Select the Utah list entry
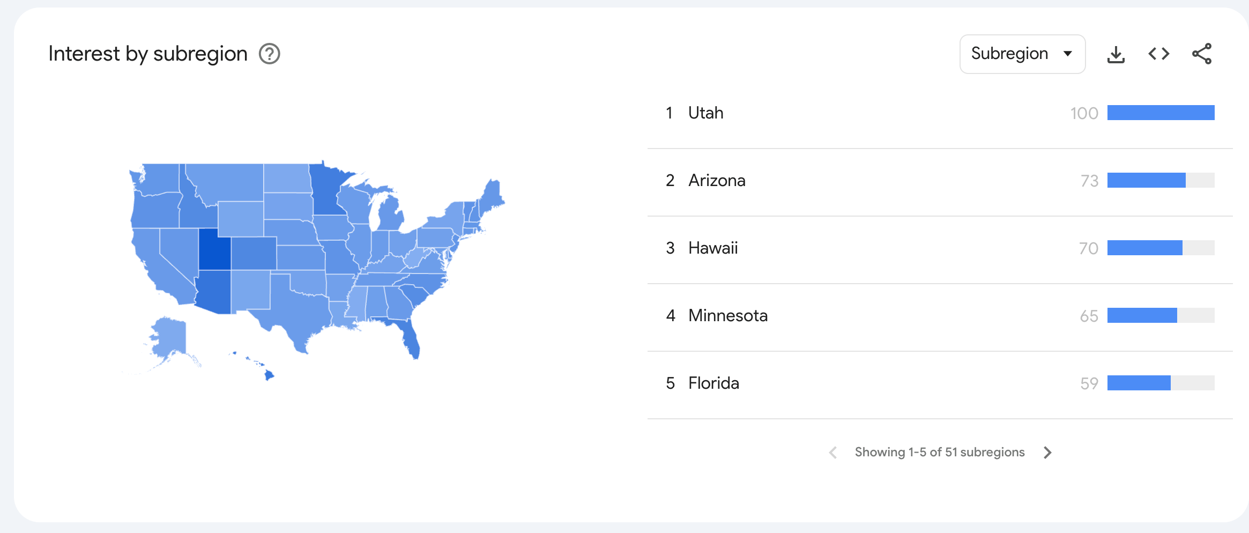The height and width of the screenshot is (533, 1249). [705, 113]
